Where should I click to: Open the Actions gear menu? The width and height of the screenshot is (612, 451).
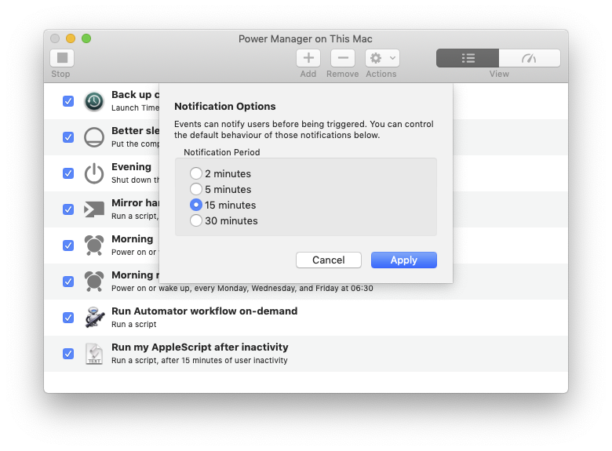click(382, 58)
